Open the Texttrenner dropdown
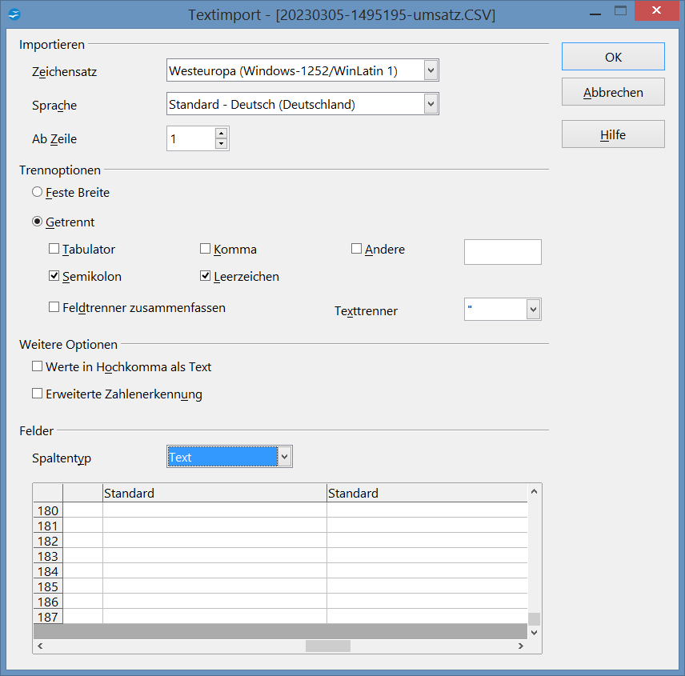Viewport: 685px width, 676px height. point(533,309)
